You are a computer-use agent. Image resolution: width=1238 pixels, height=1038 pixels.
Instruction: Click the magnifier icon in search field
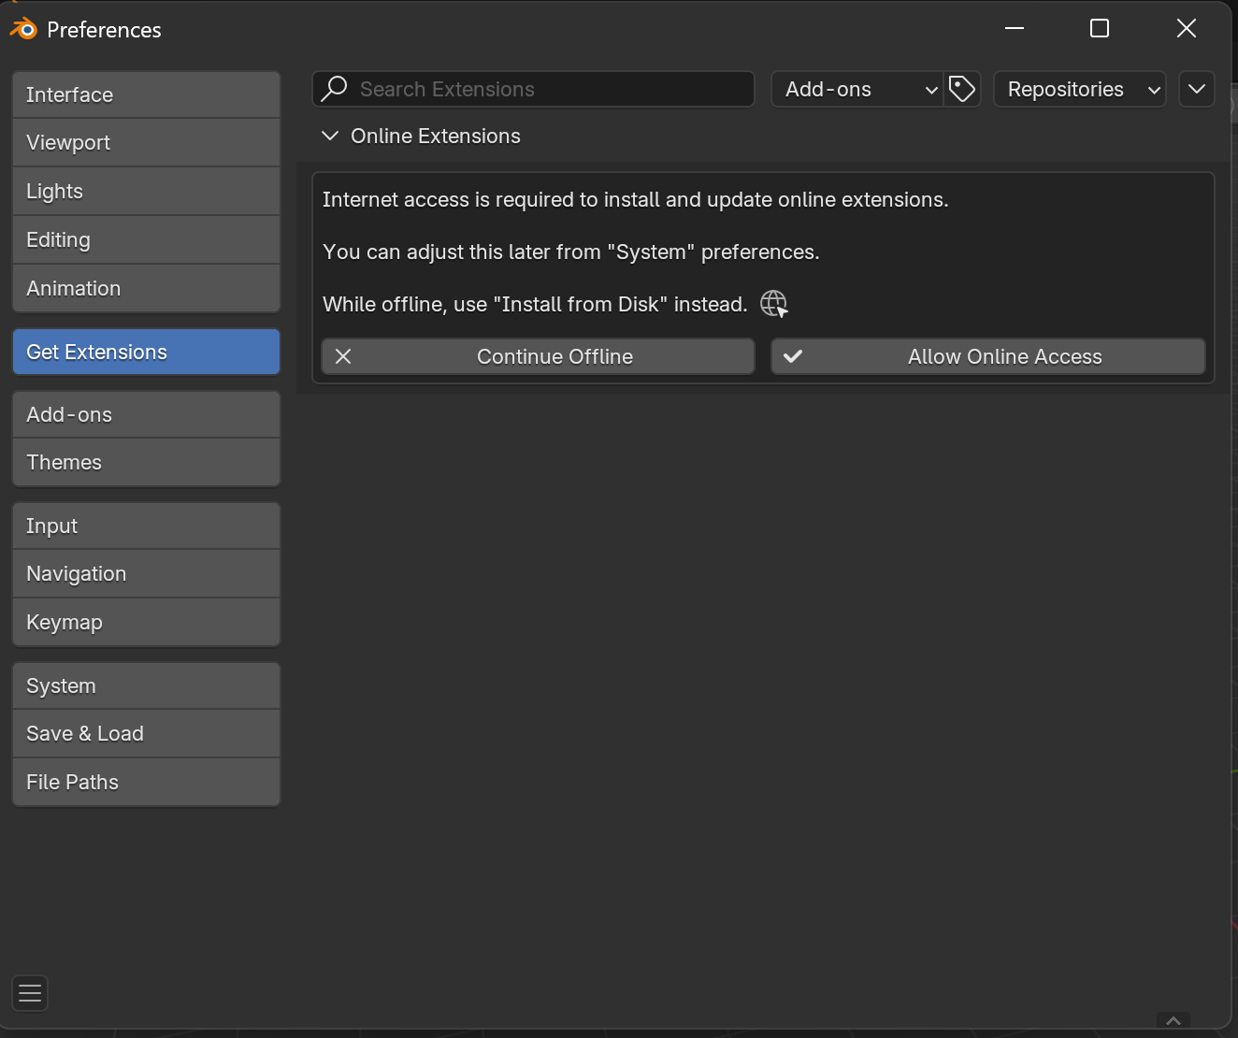334,89
